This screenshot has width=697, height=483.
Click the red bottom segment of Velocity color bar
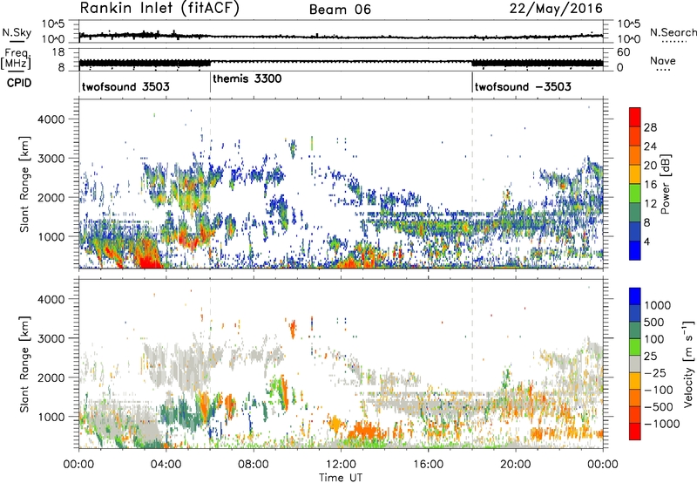pyautogui.click(x=635, y=432)
